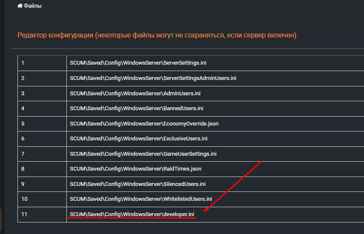Select the GameUserSettings.ini file
This screenshot has width=364, height=234.
click(x=143, y=154)
